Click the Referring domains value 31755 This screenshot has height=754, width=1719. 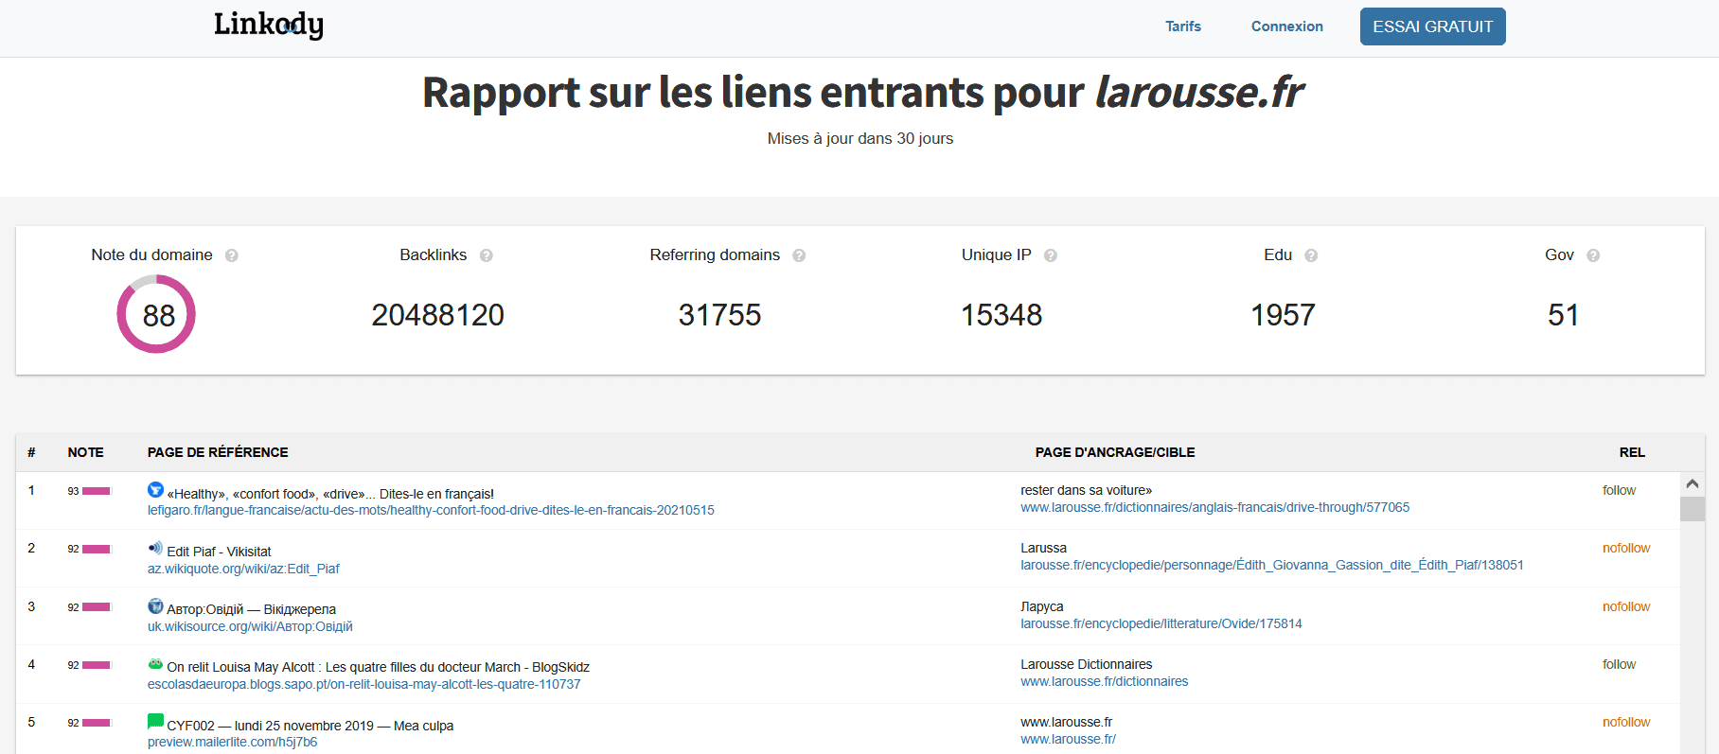[719, 315]
